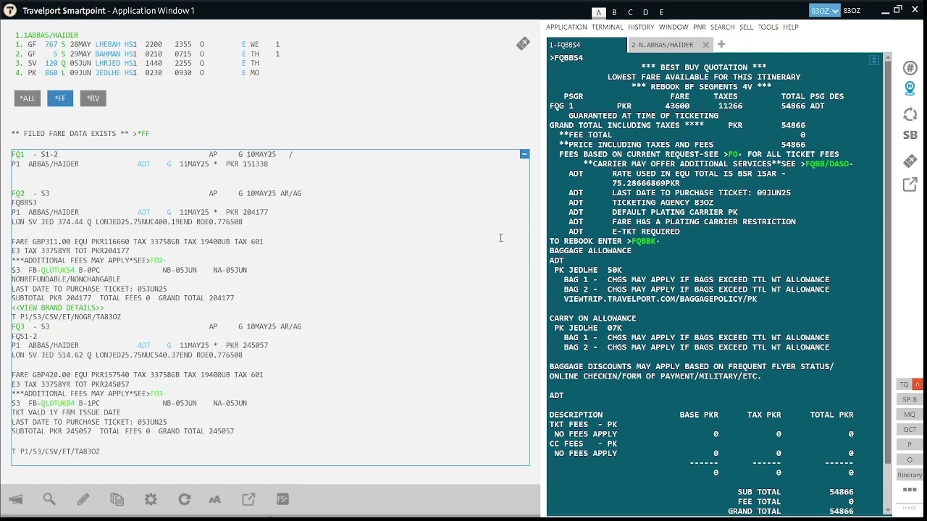
Task: Click the *ALL button
Action: click(x=28, y=98)
